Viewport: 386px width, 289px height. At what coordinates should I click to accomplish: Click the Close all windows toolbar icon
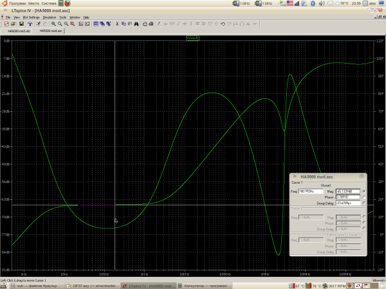point(109,24)
